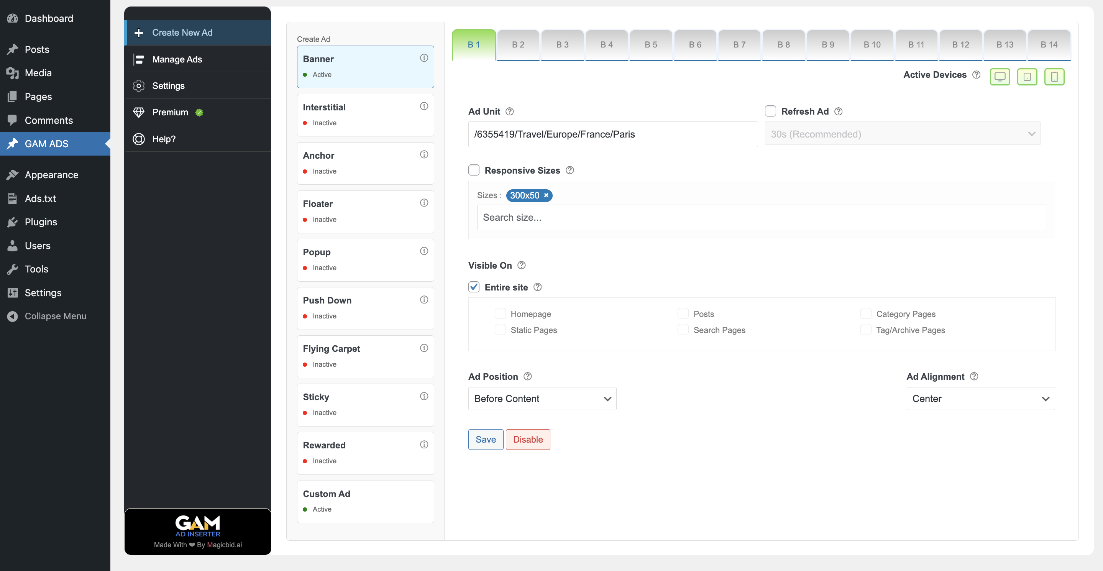1103x571 pixels.
Task: Click the Search size input field
Action: point(761,217)
